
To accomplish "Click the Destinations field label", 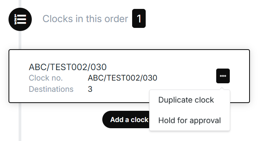I will point(51,89).
